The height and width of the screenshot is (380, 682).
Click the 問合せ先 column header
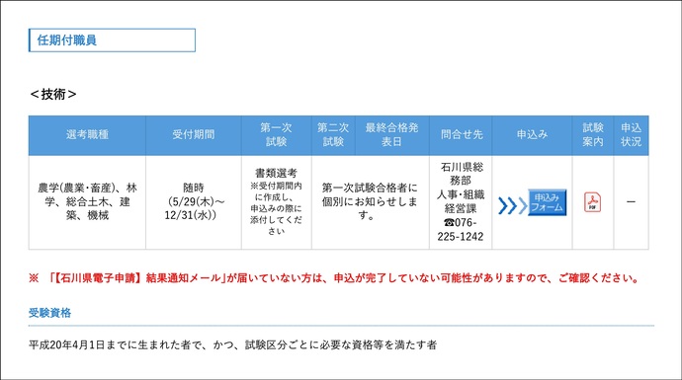click(461, 135)
